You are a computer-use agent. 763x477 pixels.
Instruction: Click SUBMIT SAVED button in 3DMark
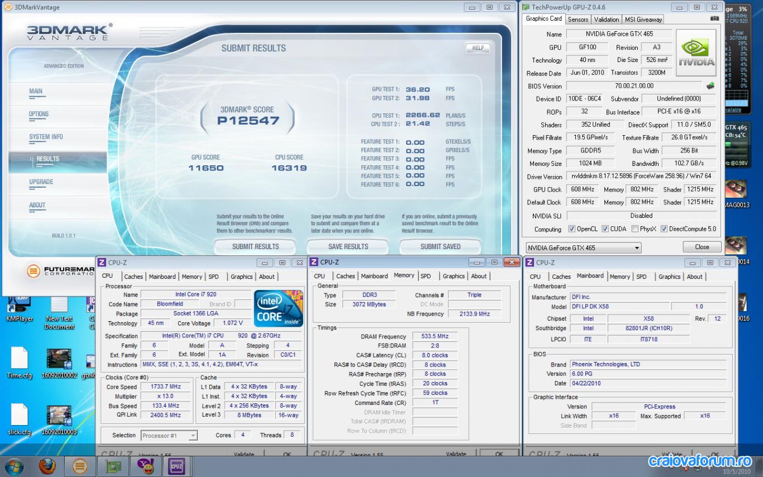pos(440,246)
